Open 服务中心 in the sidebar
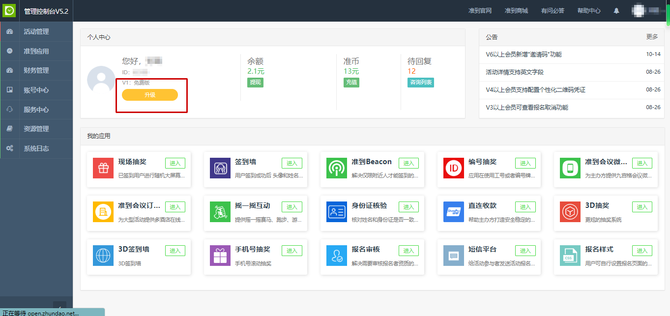The width and height of the screenshot is (670, 316). (x=36, y=110)
